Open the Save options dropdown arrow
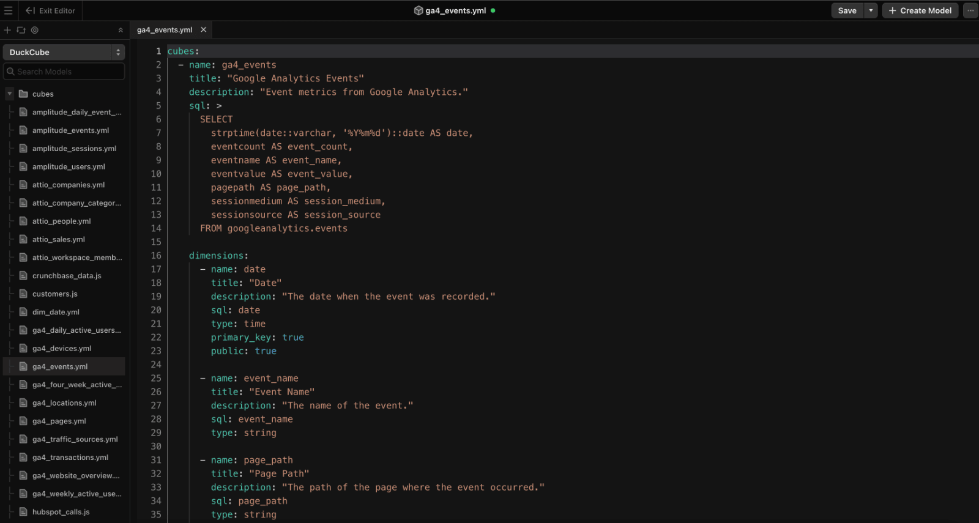979x523 pixels. pyautogui.click(x=871, y=10)
